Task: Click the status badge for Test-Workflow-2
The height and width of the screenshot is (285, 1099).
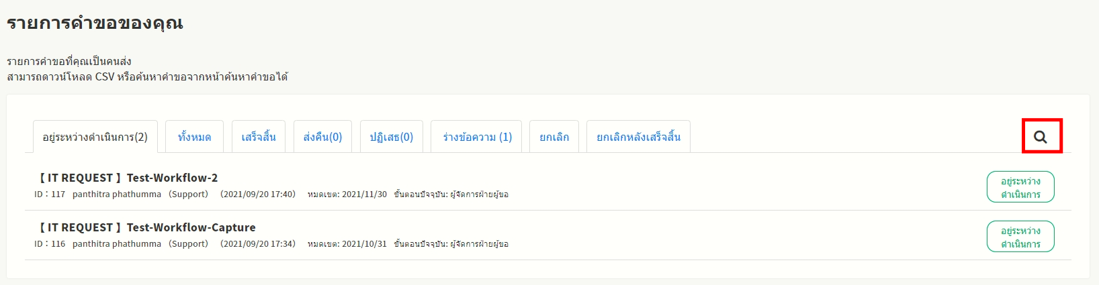Action: coord(1020,187)
